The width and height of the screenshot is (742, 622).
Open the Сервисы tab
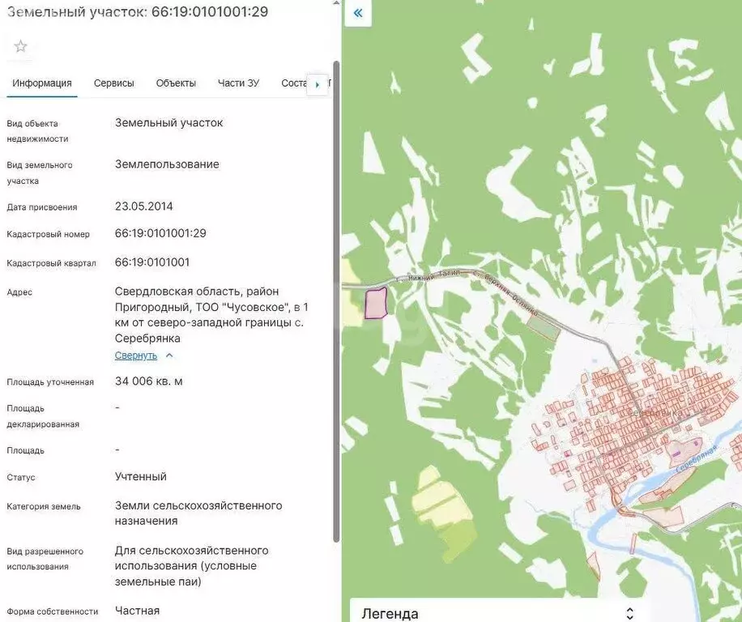pos(114,83)
